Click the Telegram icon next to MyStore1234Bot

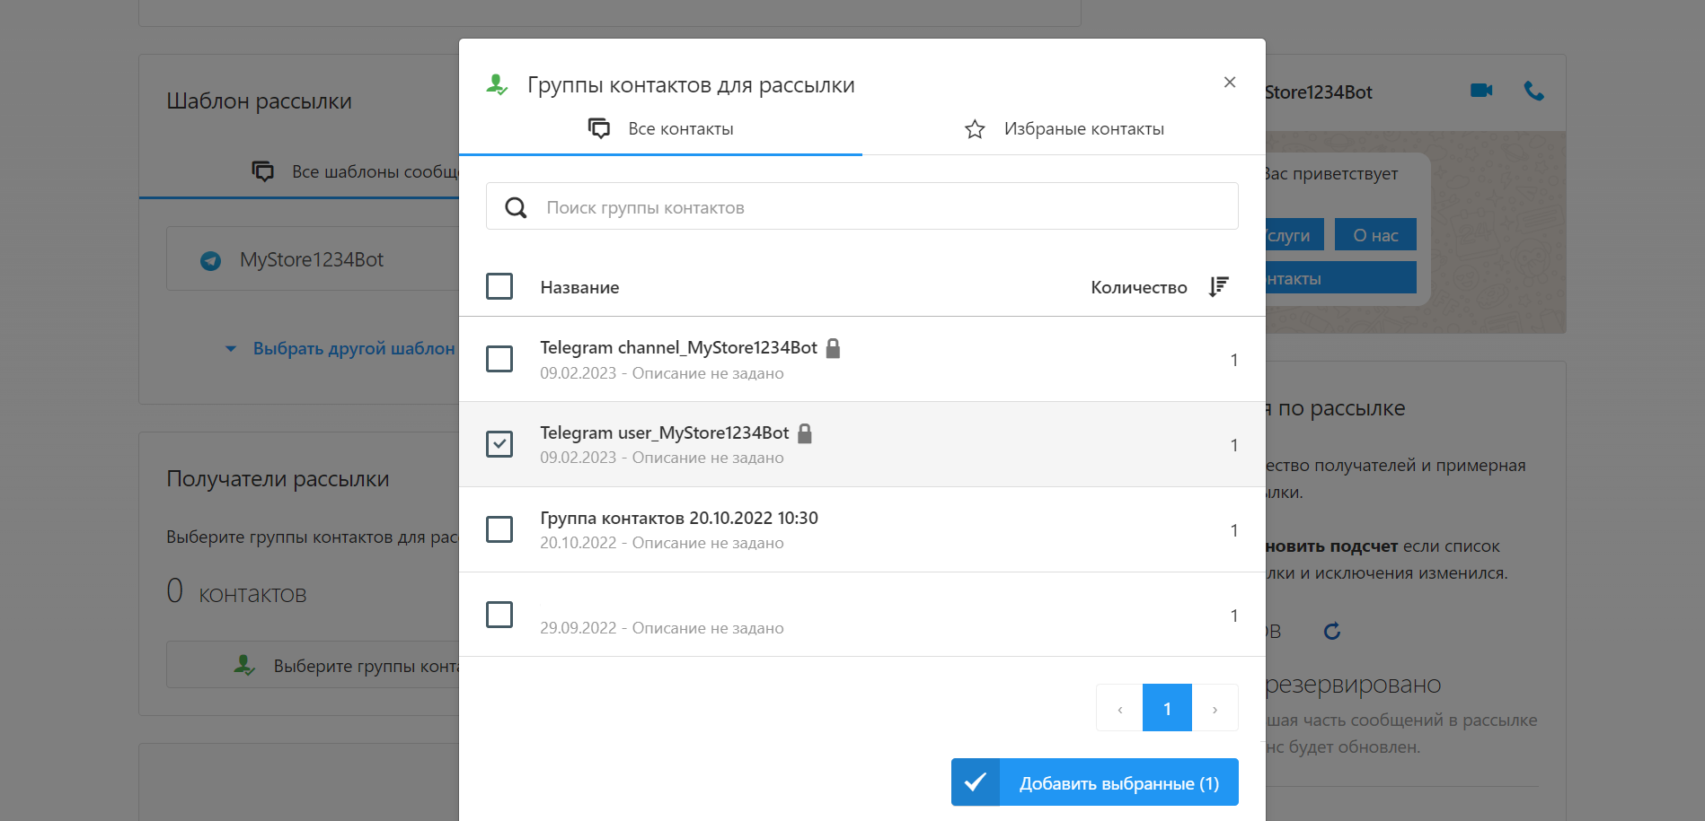click(x=210, y=260)
